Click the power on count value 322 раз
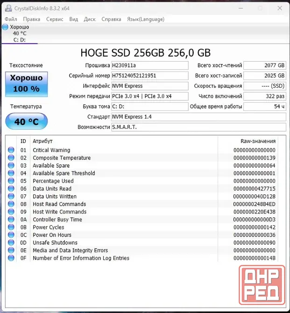Image resolution: width=290 pixels, height=313 pixels. (x=265, y=96)
